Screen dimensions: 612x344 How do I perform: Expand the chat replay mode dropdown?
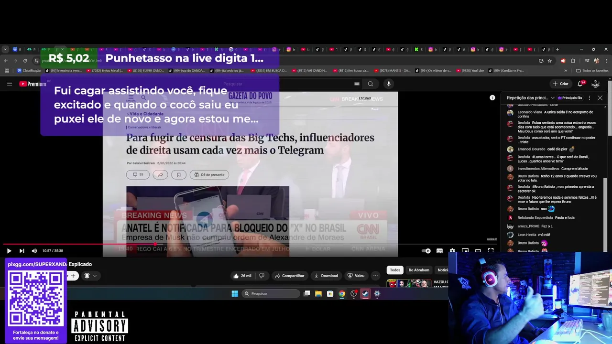point(531,98)
